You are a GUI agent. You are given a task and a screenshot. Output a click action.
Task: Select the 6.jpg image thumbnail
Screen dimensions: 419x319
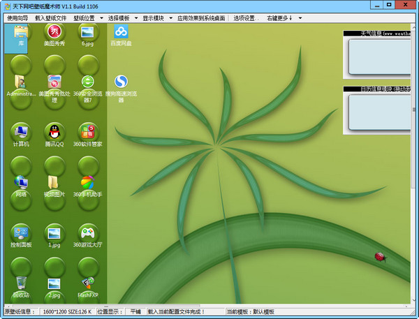[x=87, y=31]
